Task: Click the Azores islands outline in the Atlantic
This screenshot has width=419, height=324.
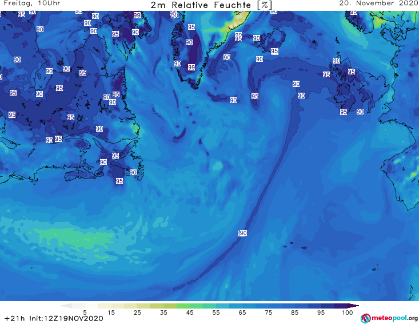Action: click(296, 246)
